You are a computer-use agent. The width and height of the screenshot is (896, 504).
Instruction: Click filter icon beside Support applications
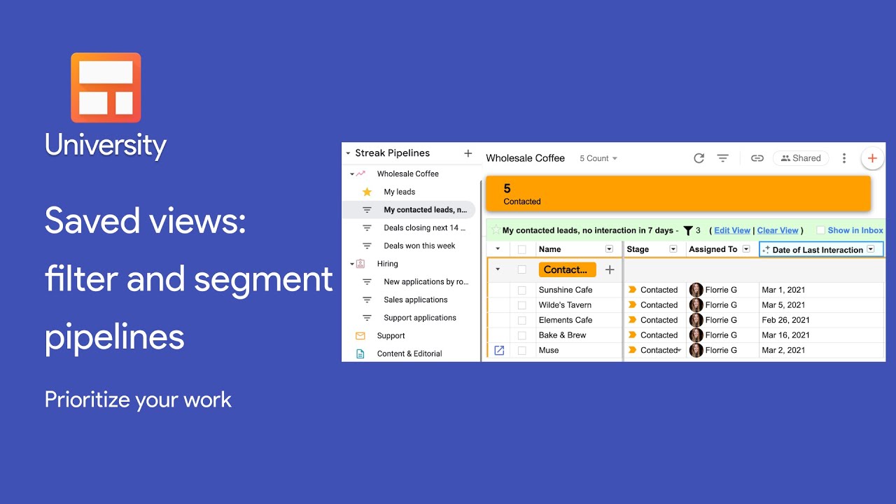click(x=367, y=318)
